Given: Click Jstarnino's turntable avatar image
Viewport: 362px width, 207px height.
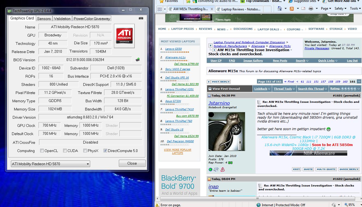Looking at the screenshot, I should tap(226, 132).
